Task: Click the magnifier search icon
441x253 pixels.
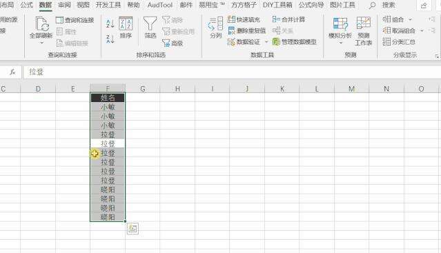Action: click(x=372, y=6)
